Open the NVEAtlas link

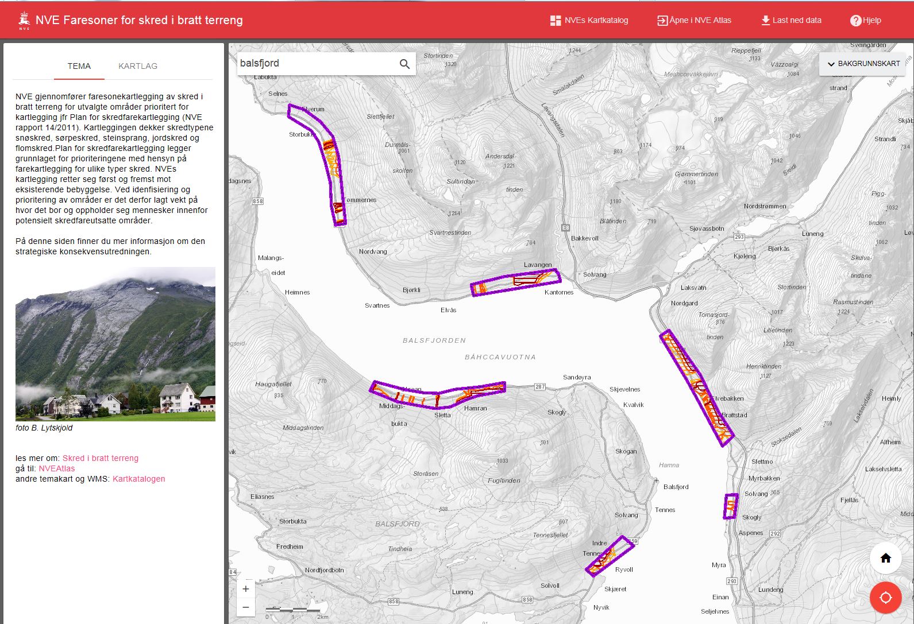[x=57, y=468]
